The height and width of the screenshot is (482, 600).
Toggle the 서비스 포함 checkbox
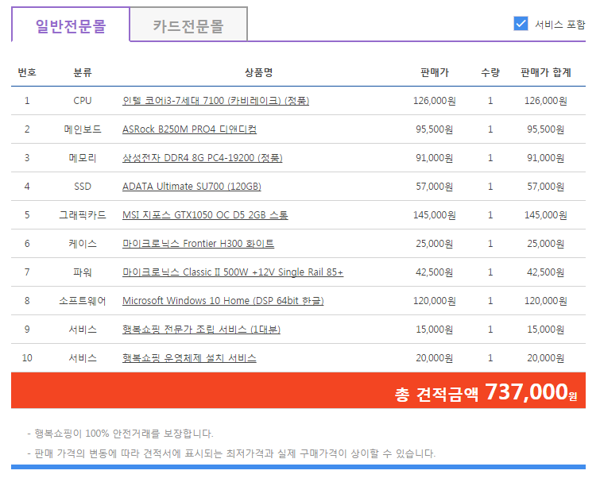pyautogui.click(x=521, y=24)
